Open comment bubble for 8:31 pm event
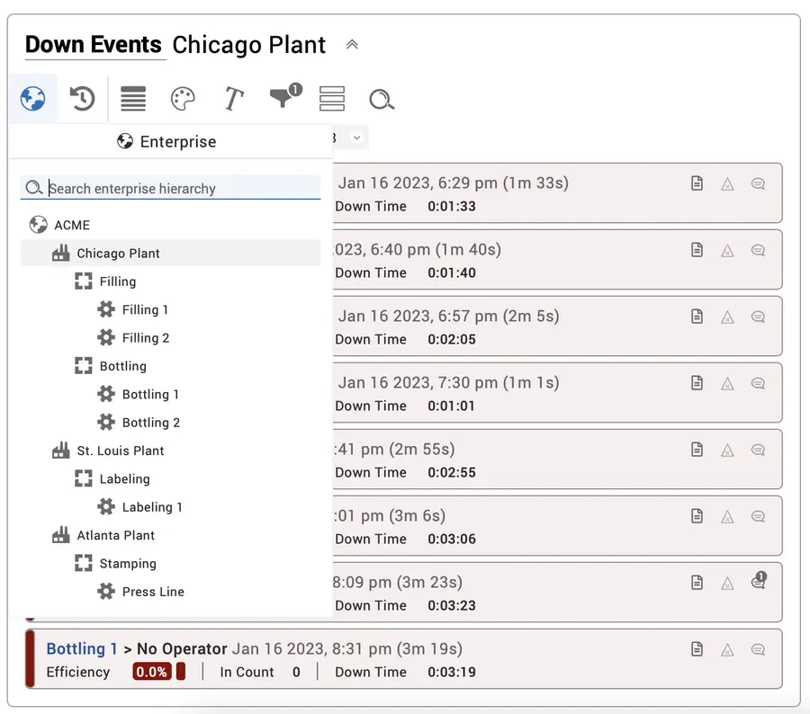 point(758,650)
